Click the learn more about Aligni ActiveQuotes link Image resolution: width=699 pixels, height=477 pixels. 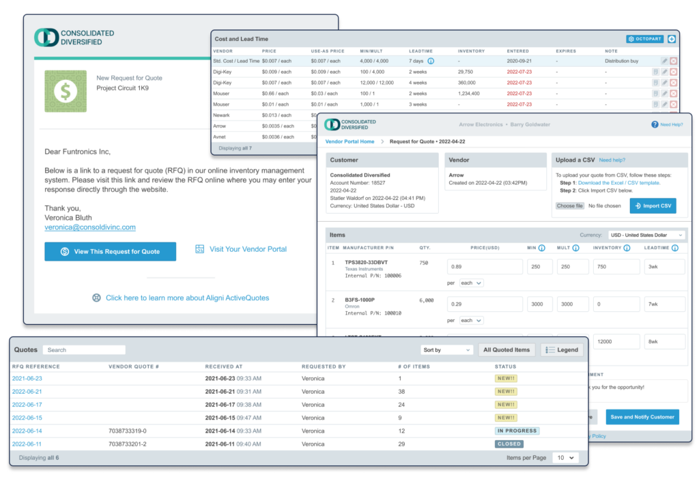pos(180,298)
